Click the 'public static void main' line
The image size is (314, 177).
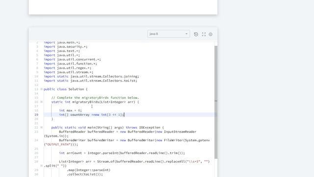click(107, 127)
